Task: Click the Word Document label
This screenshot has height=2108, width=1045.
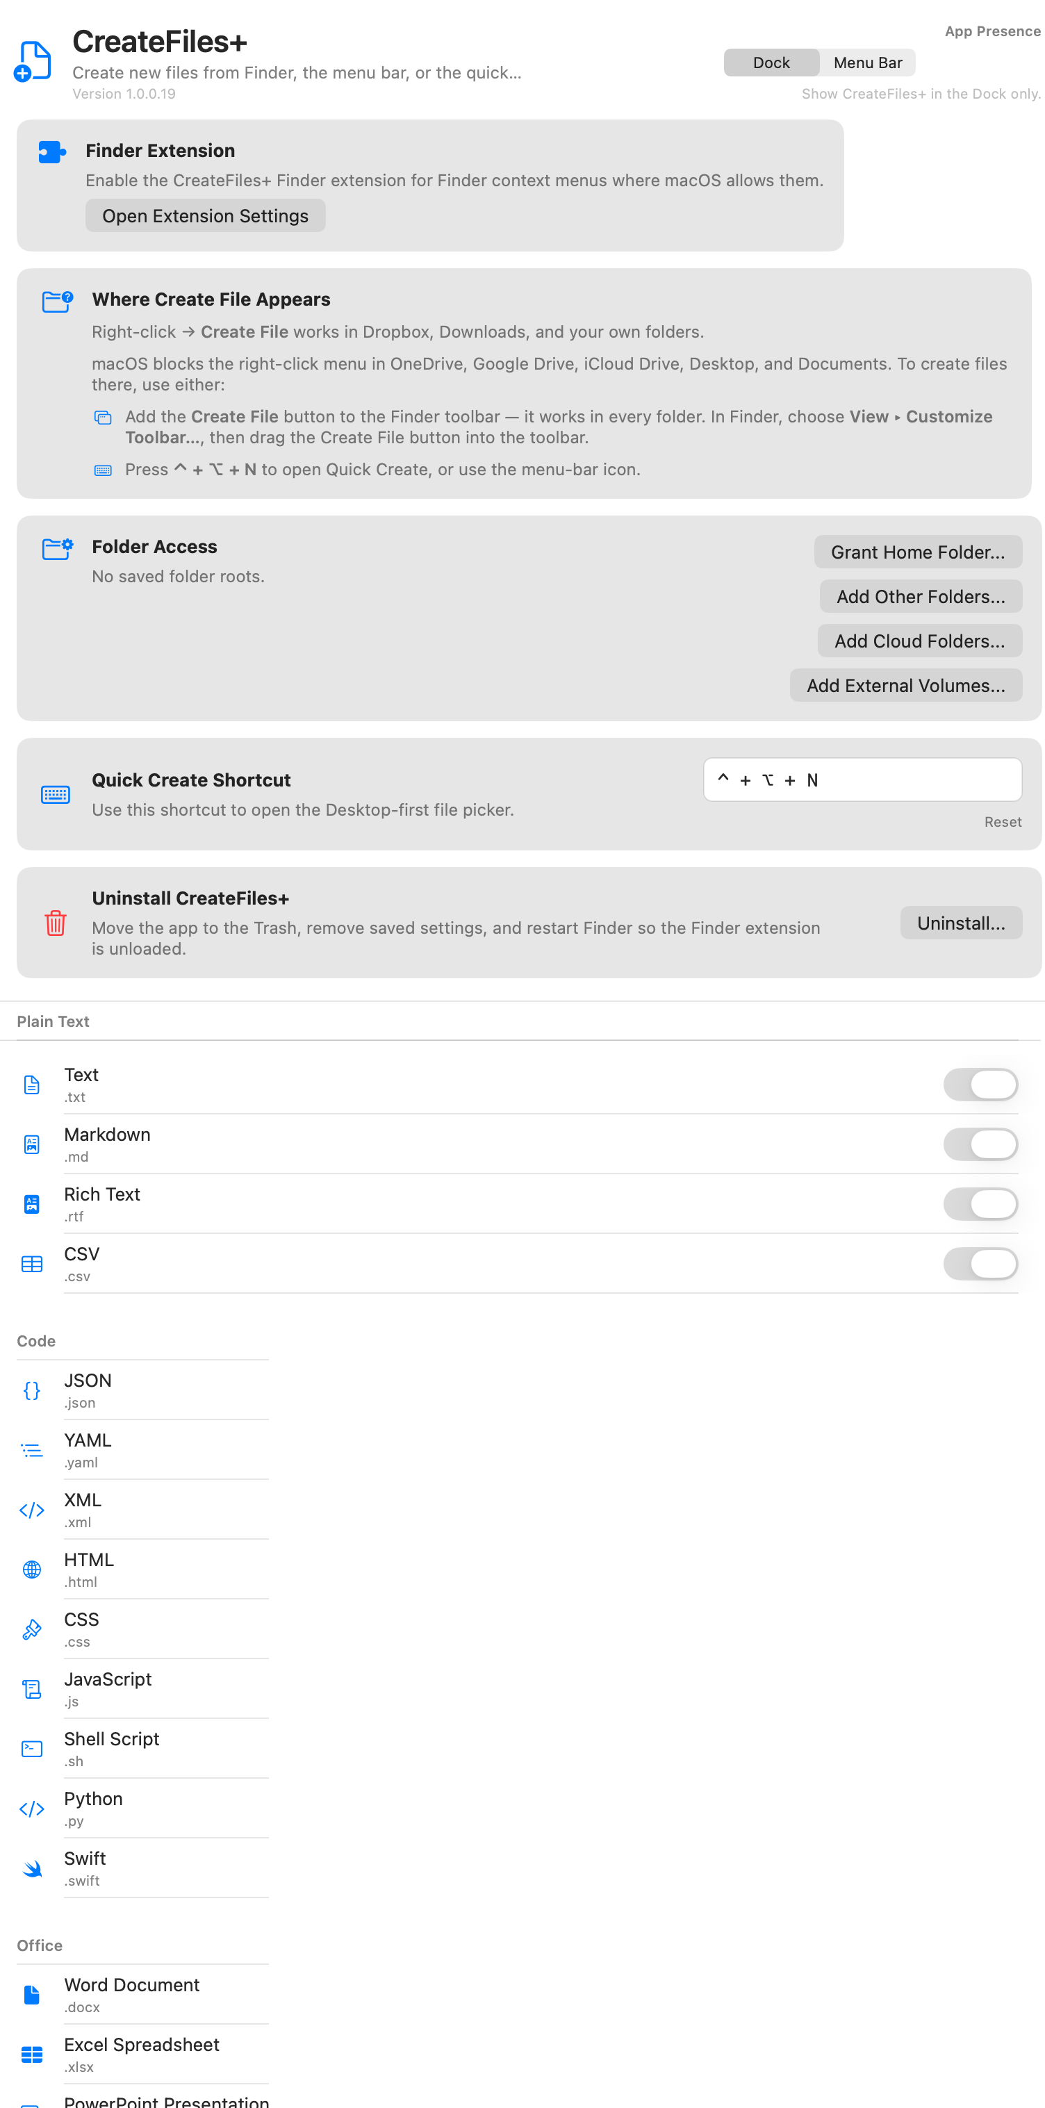Action: pyautogui.click(x=132, y=1984)
